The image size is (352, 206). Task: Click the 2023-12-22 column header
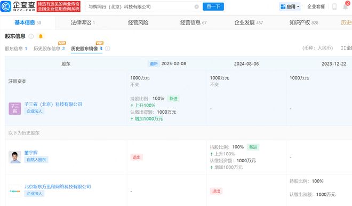[334, 64]
